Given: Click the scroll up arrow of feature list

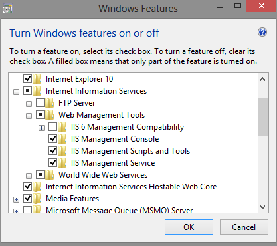Looking at the screenshot, I should coord(263,79).
